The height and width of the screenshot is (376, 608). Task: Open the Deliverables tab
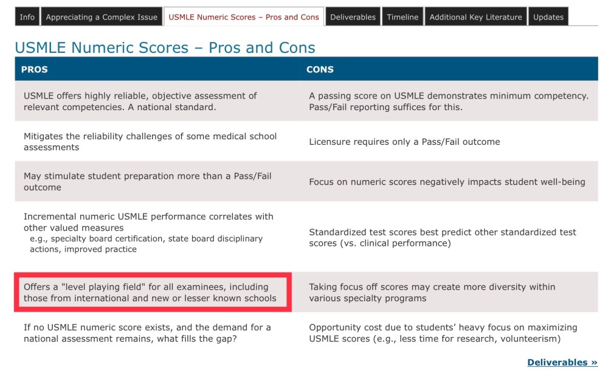click(x=353, y=17)
